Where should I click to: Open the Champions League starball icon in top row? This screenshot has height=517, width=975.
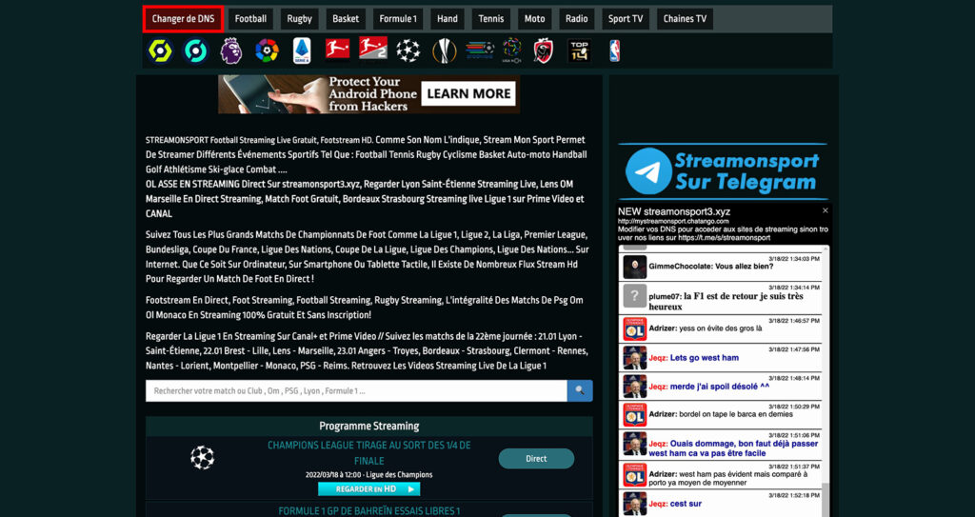point(408,50)
